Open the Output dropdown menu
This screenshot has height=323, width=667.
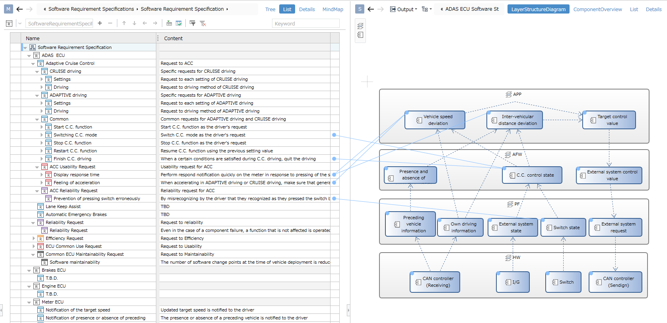[404, 9]
